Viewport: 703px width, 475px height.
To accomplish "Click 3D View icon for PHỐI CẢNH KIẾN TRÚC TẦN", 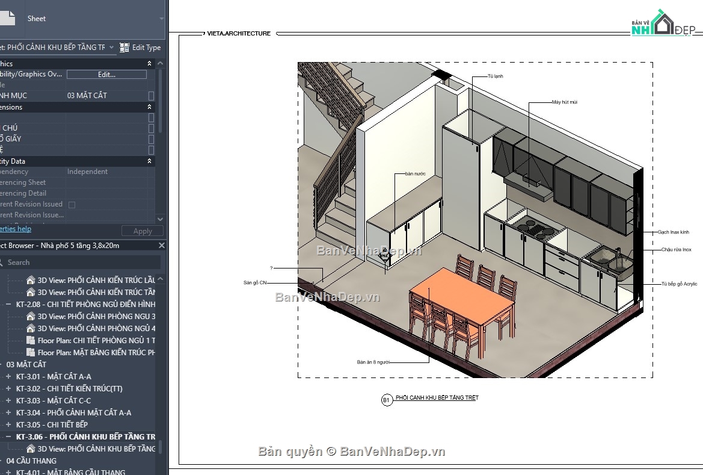I will 31,292.
